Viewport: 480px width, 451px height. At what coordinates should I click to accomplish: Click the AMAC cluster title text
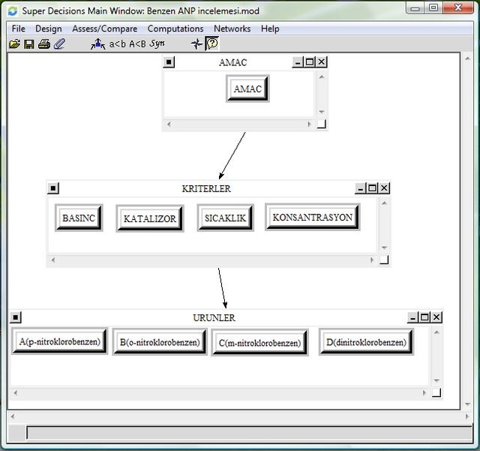[233, 62]
